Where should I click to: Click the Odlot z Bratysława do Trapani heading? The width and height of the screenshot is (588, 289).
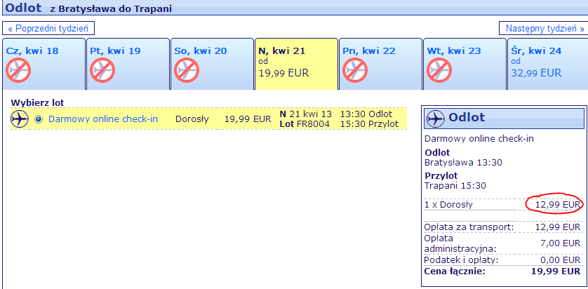(88, 8)
